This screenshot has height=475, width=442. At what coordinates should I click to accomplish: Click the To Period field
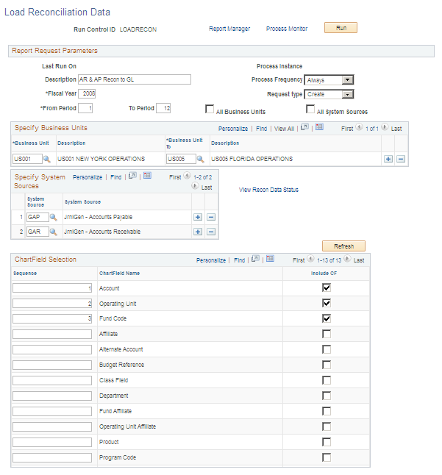pyautogui.click(x=163, y=108)
